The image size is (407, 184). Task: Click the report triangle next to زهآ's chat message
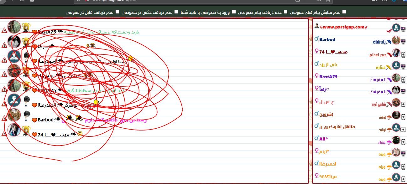(x=4, y=45)
